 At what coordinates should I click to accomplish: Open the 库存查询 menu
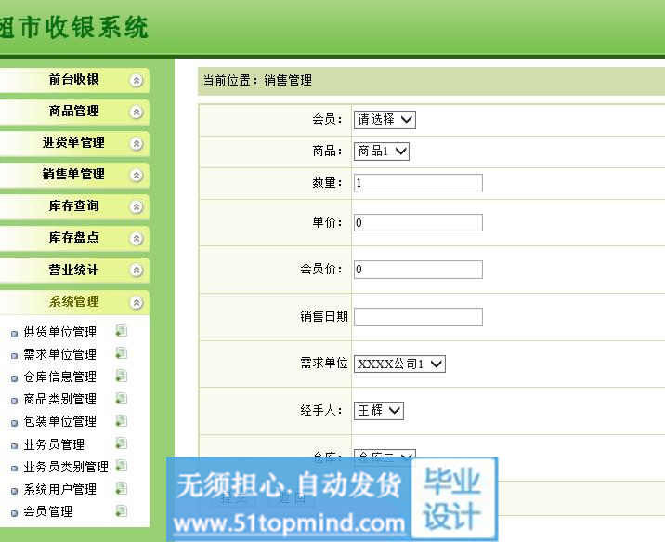click(73, 205)
